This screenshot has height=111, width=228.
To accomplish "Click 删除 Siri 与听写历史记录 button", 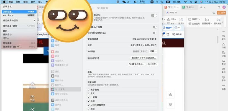I will [144, 58].
